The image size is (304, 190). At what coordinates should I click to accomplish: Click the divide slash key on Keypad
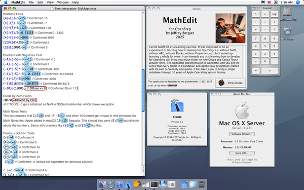[265, 22]
